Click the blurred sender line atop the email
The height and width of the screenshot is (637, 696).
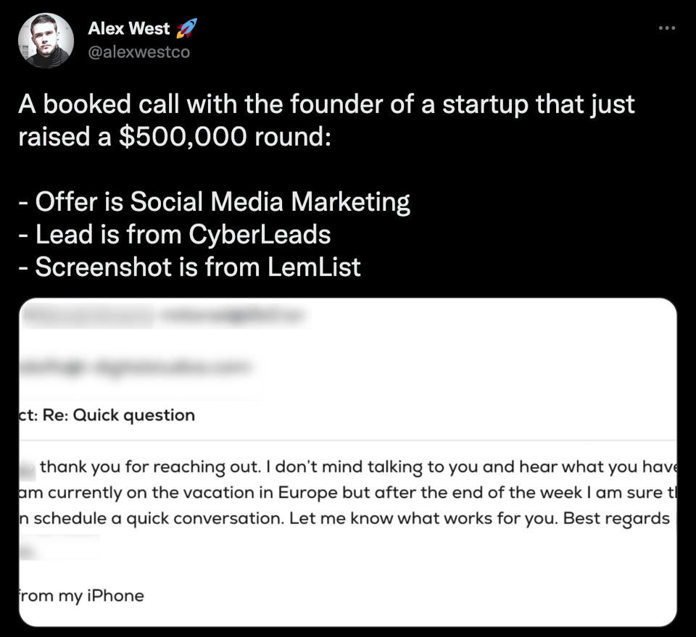coord(165,316)
